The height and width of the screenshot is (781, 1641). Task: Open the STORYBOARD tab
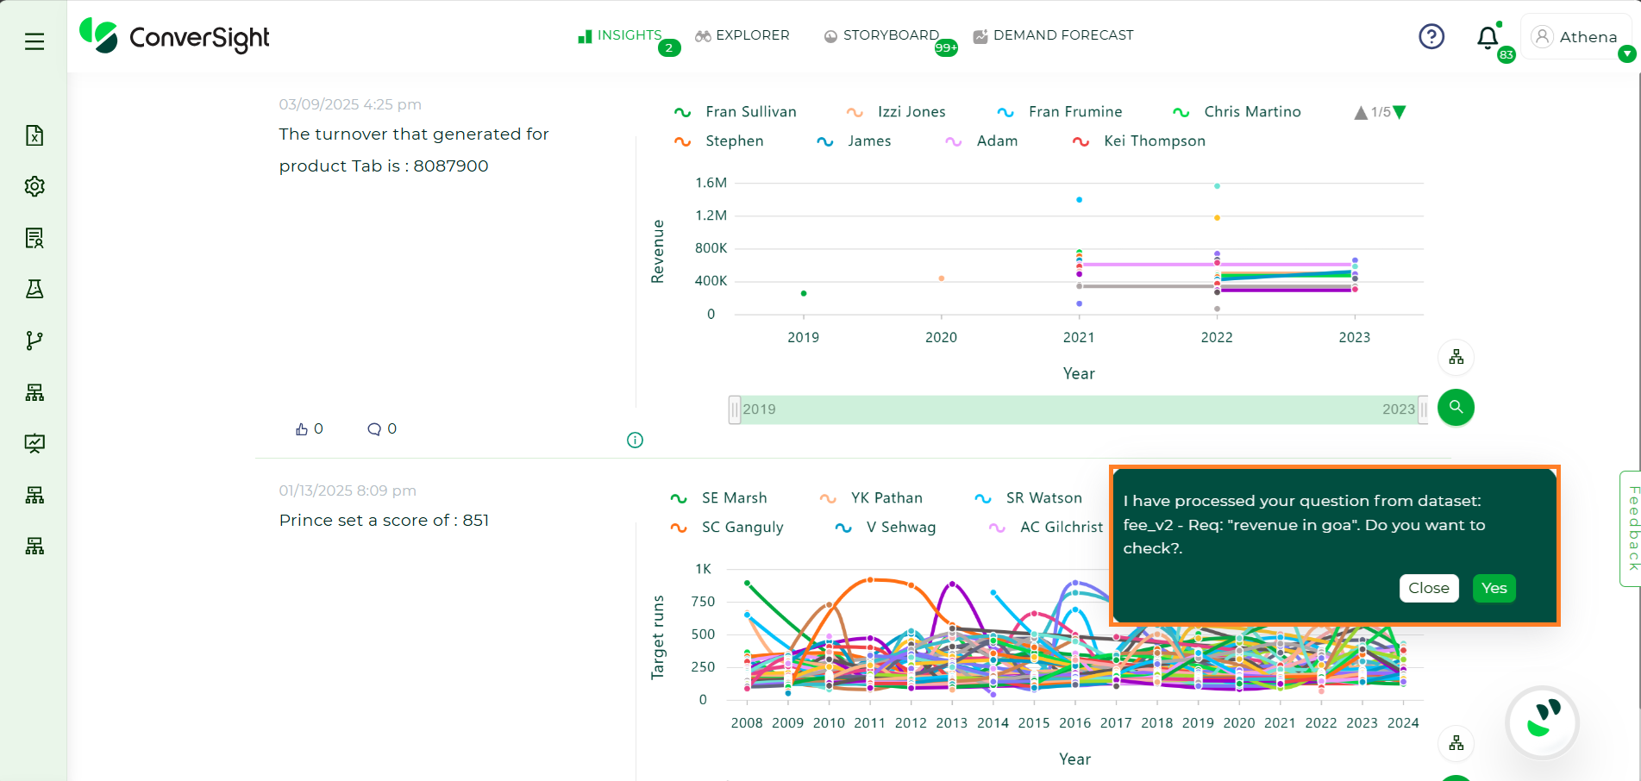tap(881, 35)
